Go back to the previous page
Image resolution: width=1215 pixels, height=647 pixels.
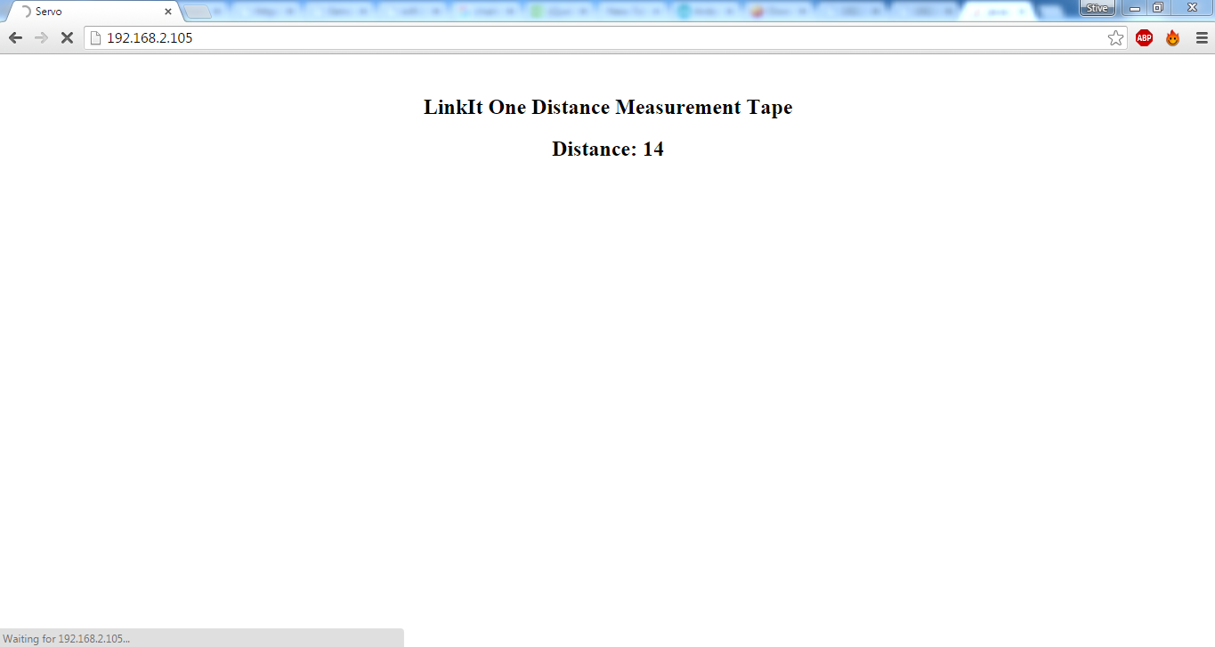point(15,37)
